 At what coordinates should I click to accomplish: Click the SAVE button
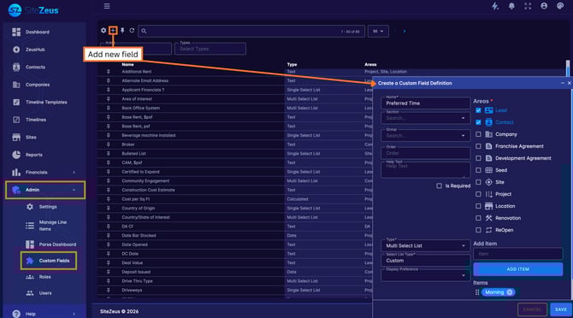tap(560, 309)
